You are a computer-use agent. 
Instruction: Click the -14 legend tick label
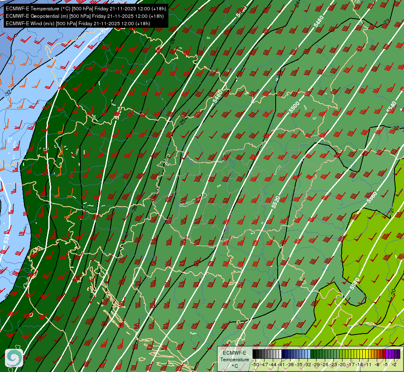pyautogui.click(x=359, y=365)
